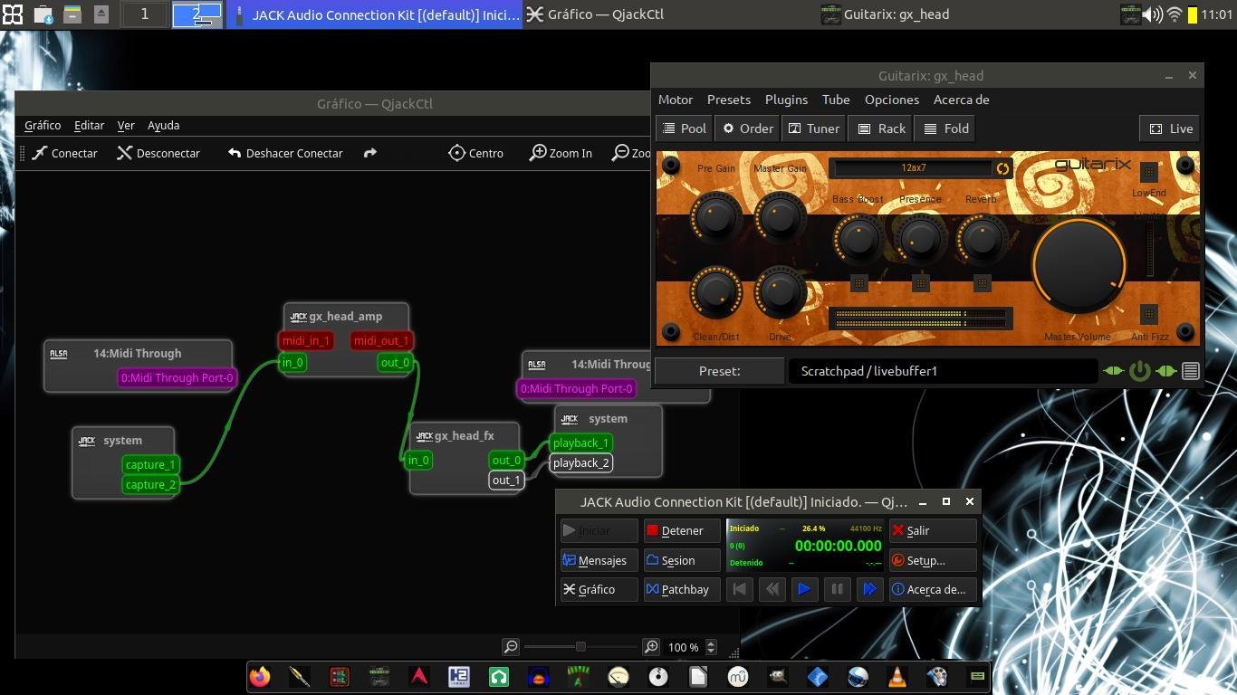Open MuseScore from the dock
Viewport: 1237px width, 695px height.
(738, 676)
